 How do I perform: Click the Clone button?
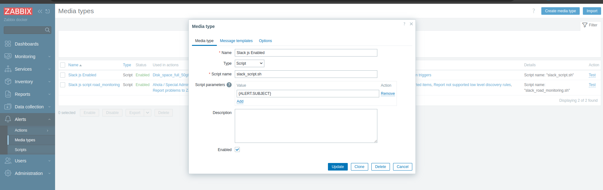(x=359, y=167)
